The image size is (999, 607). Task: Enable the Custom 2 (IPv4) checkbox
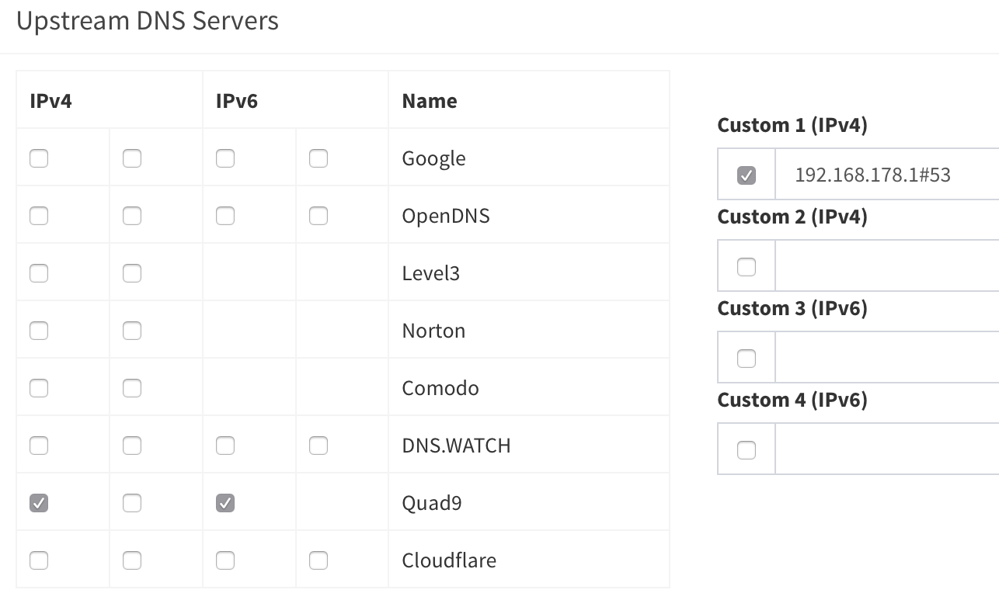[x=747, y=267]
